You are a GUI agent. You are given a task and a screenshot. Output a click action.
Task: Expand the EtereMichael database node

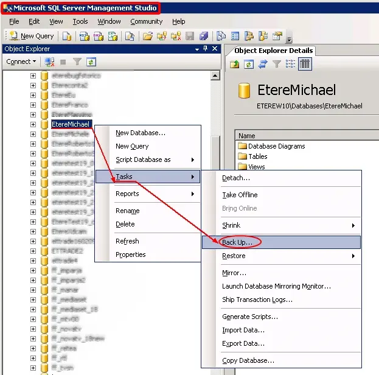[33, 124]
